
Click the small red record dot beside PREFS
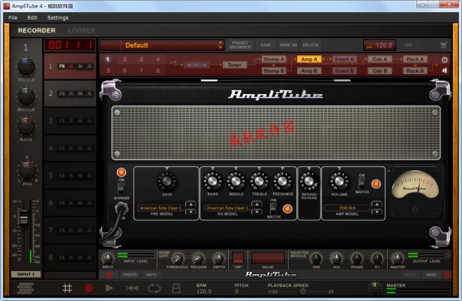pos(109,275)
